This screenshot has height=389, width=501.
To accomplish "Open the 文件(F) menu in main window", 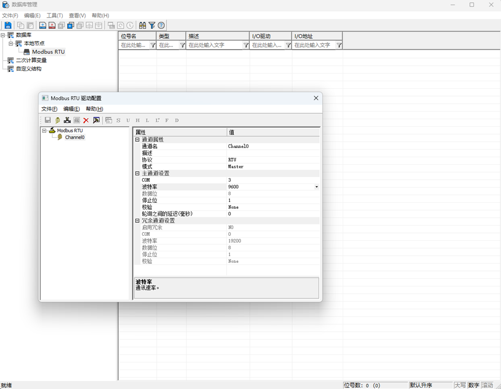I will 10,16.
